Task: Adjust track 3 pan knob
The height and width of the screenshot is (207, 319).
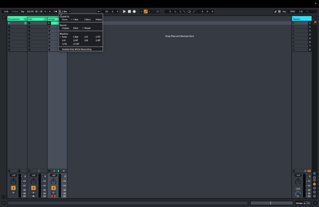Action: click(x=54, y=181)
